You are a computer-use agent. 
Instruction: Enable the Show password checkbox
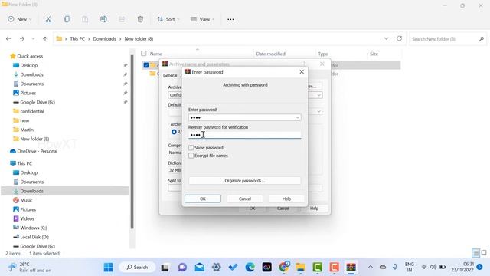(x=191, y=148)
